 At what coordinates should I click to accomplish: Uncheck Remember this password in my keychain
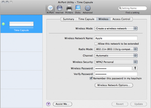[x=91, y=78]
